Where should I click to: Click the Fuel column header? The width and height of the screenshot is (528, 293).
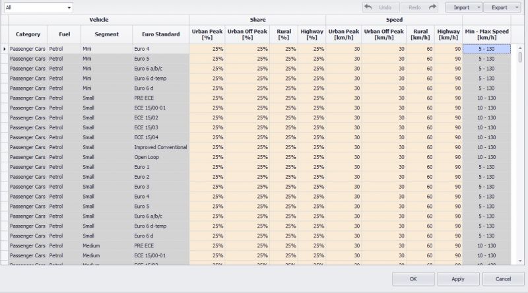click(64, 34)
